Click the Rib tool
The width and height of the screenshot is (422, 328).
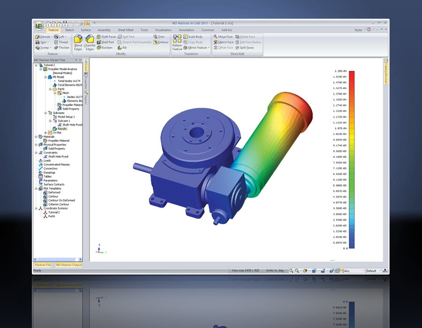tap(122, 48)
